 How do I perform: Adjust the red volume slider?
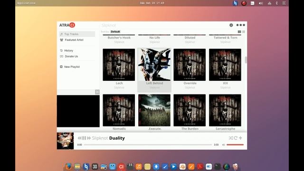235,144
